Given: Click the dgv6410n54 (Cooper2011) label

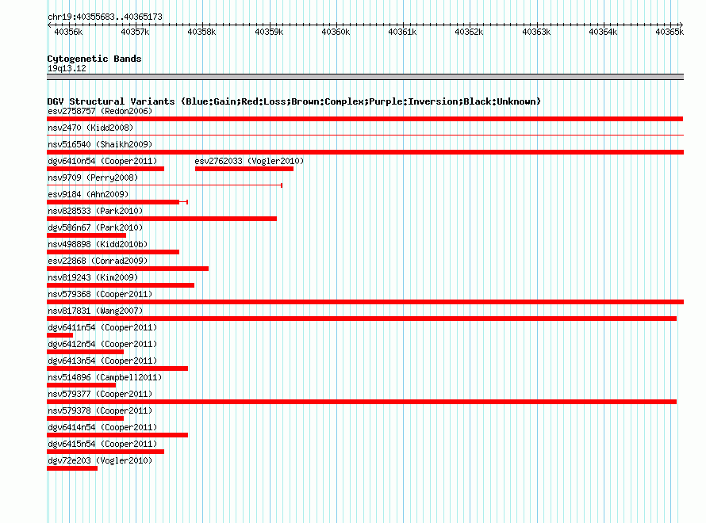Looking at the screenshot, I should [x=102, y=161].
